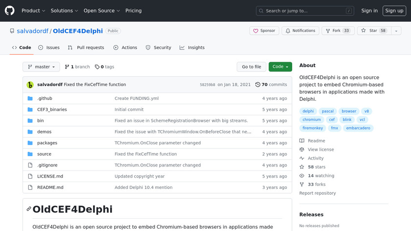The width and height of the screenshot is (411, 231).
Task: Expand the master branch dropdown
Action: click(x=41, y=67)
